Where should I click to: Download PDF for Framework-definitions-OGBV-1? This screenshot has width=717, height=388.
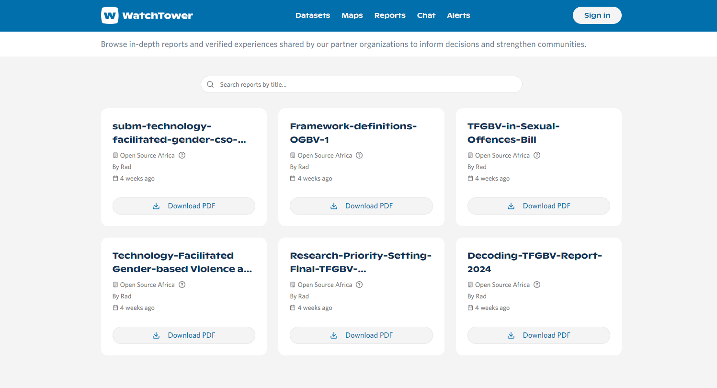361,206
